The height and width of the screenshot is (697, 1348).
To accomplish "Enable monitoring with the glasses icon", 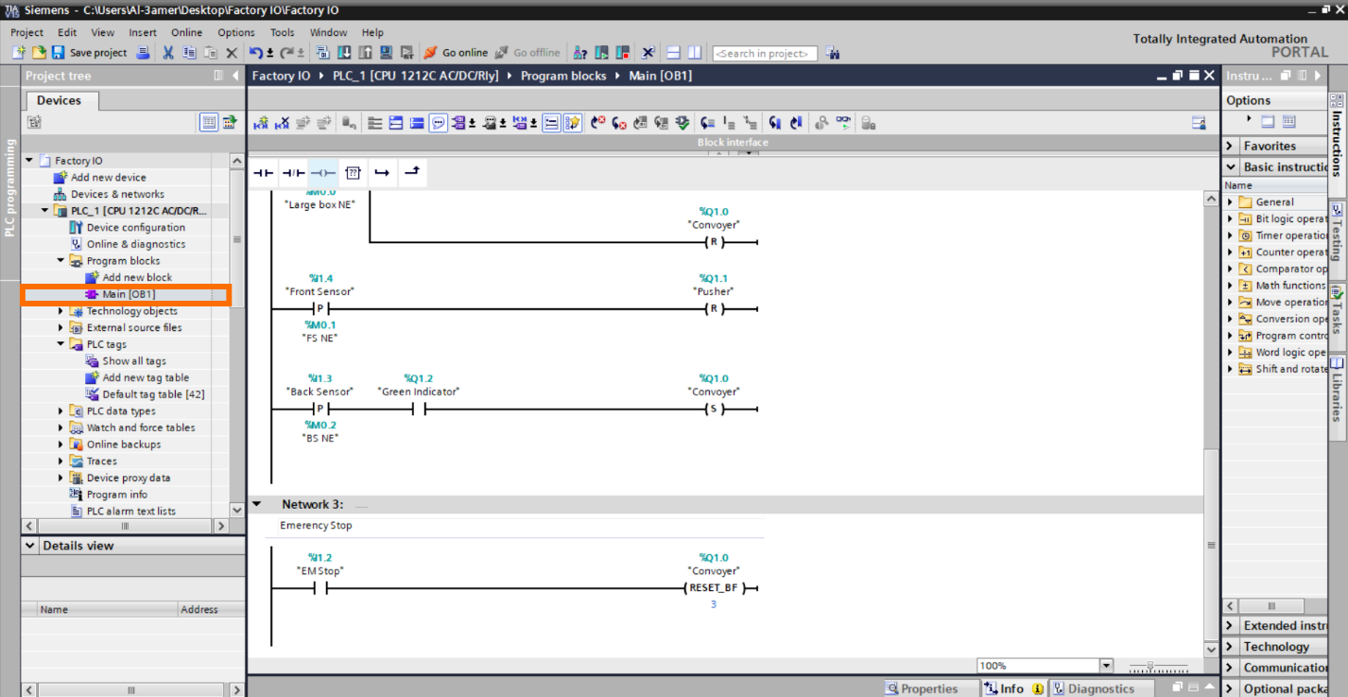I will pyautogui.click(x=843, y=122).
